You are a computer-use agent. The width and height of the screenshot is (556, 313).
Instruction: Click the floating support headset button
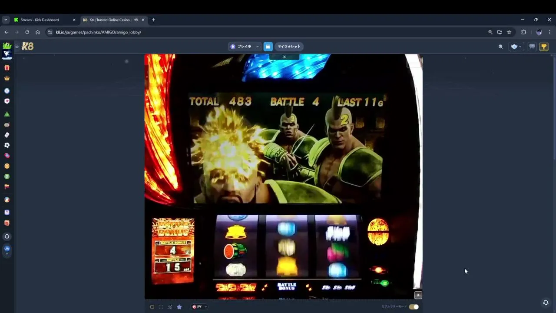click(x=546, y=303)
